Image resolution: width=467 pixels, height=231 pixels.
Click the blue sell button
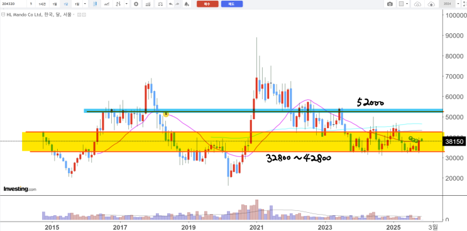pos(232,4)
